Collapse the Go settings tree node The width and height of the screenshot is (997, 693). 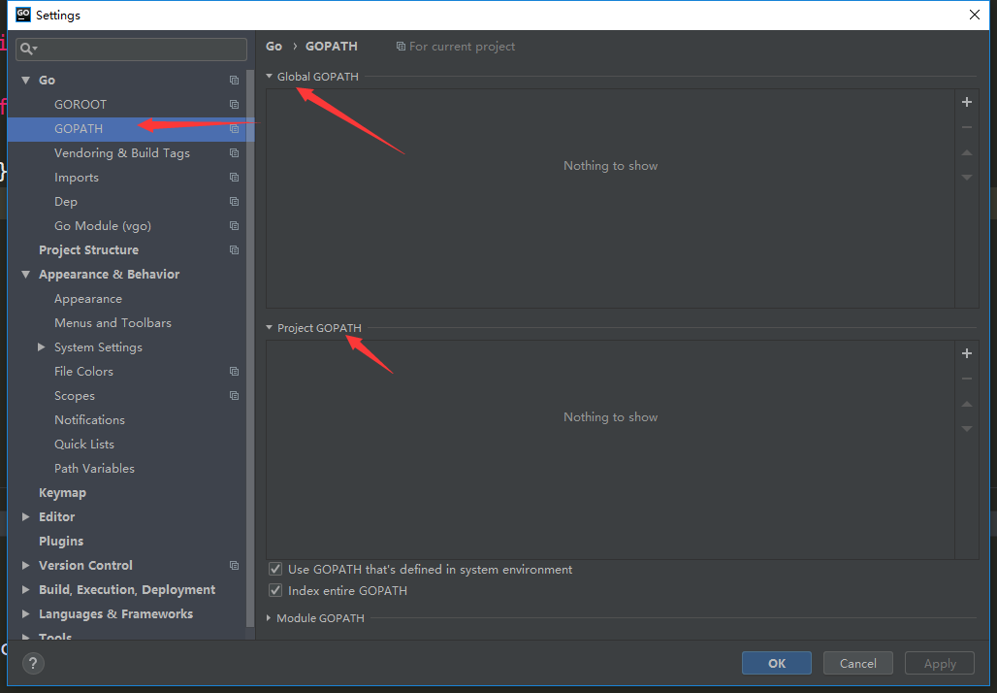[x=25, y=81]
